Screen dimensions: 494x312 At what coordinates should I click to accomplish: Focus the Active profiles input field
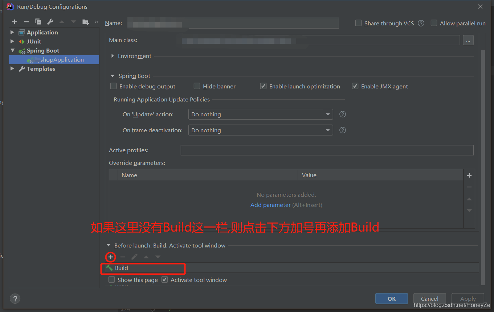pos(327,150)
